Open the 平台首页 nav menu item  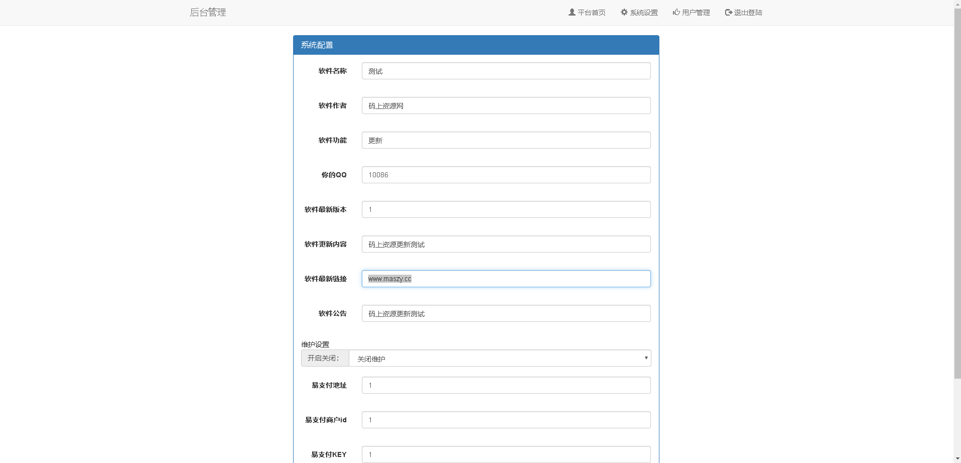pyautogui.click(x=587, y=13)
